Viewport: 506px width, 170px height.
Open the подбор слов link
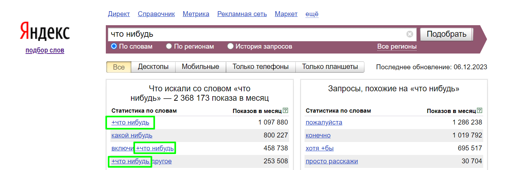[45, 50]
